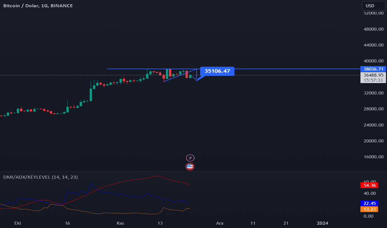
Task: Click the 40000.00 price axis label
Action: click(373, 61)
